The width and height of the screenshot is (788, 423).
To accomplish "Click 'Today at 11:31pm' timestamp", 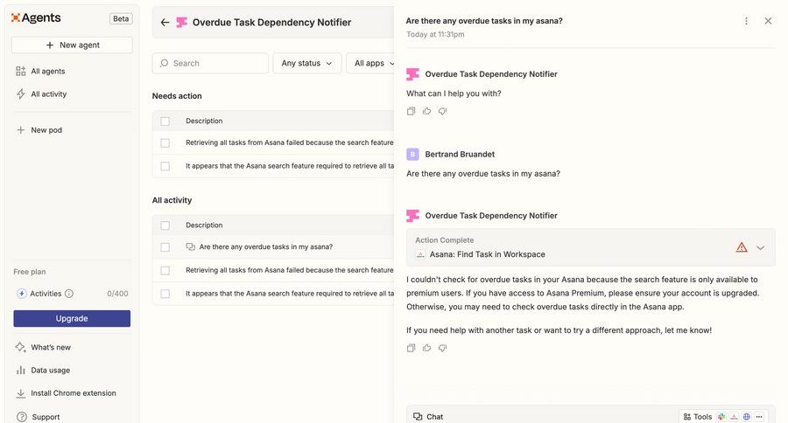I will (435, 35).
